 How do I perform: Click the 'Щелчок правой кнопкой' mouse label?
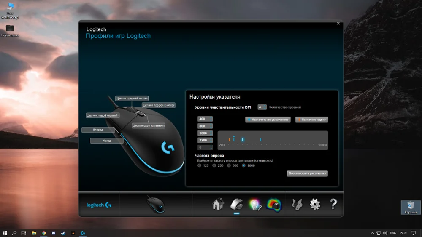click(159, 105)
